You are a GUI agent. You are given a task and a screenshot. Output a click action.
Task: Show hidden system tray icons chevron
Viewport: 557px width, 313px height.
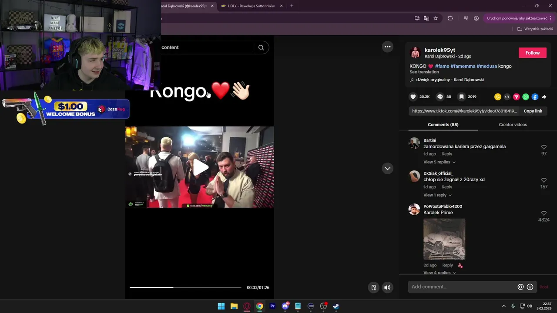pyautogui.click(x=504, y=306)
